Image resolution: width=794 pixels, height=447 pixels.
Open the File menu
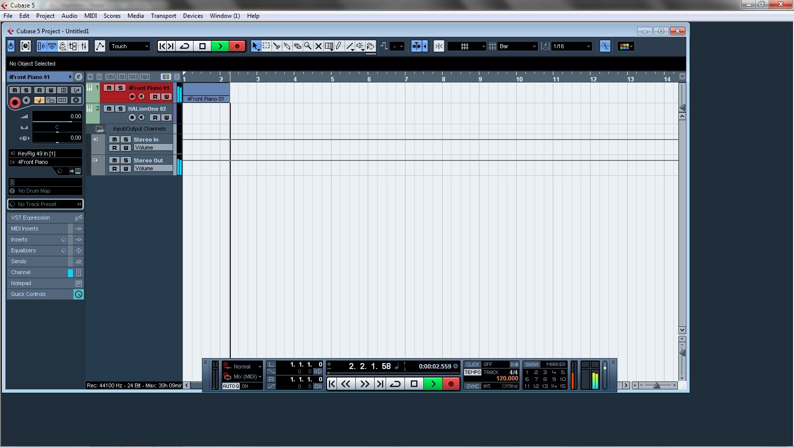[8, 16]
